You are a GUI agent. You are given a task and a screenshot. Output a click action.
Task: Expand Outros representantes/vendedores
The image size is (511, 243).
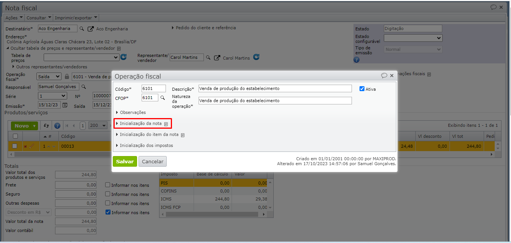point(49,67)
